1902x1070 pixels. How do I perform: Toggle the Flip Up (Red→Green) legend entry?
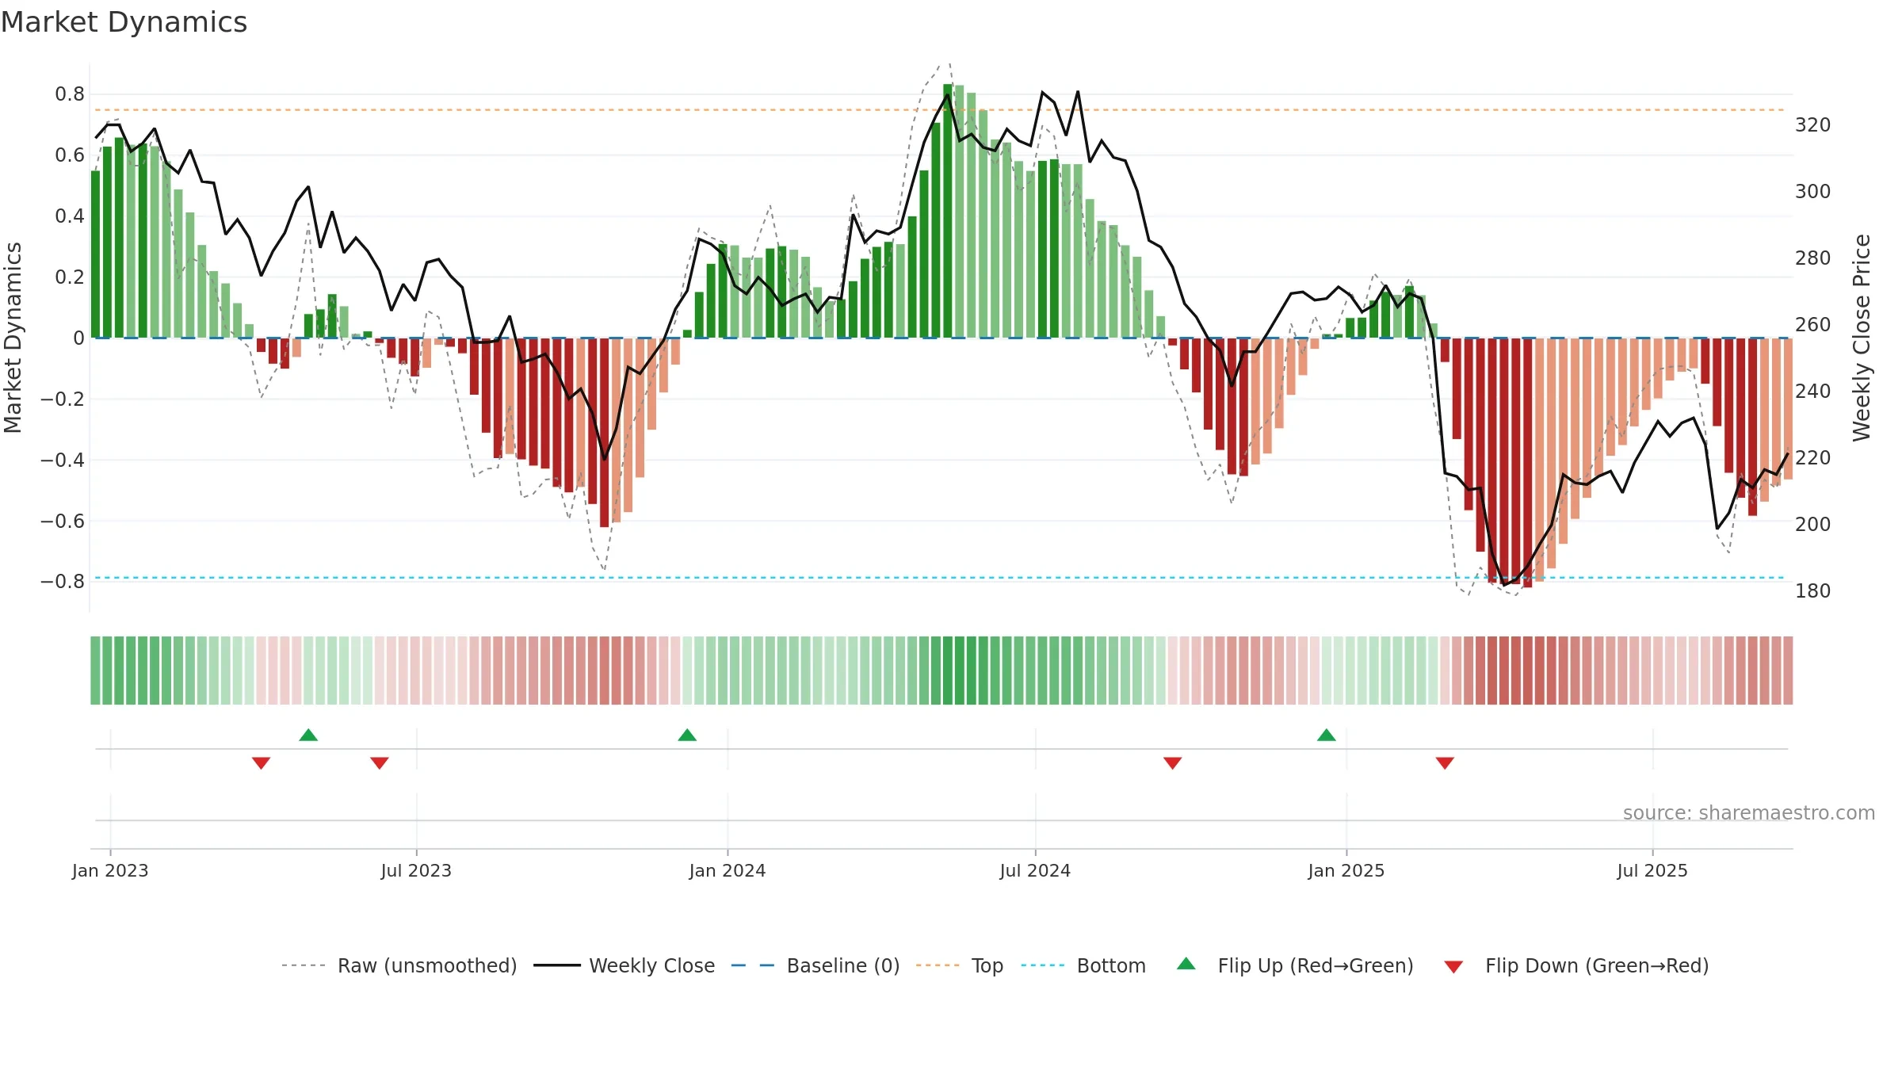pyautogui.click(x=1295, y=965)
